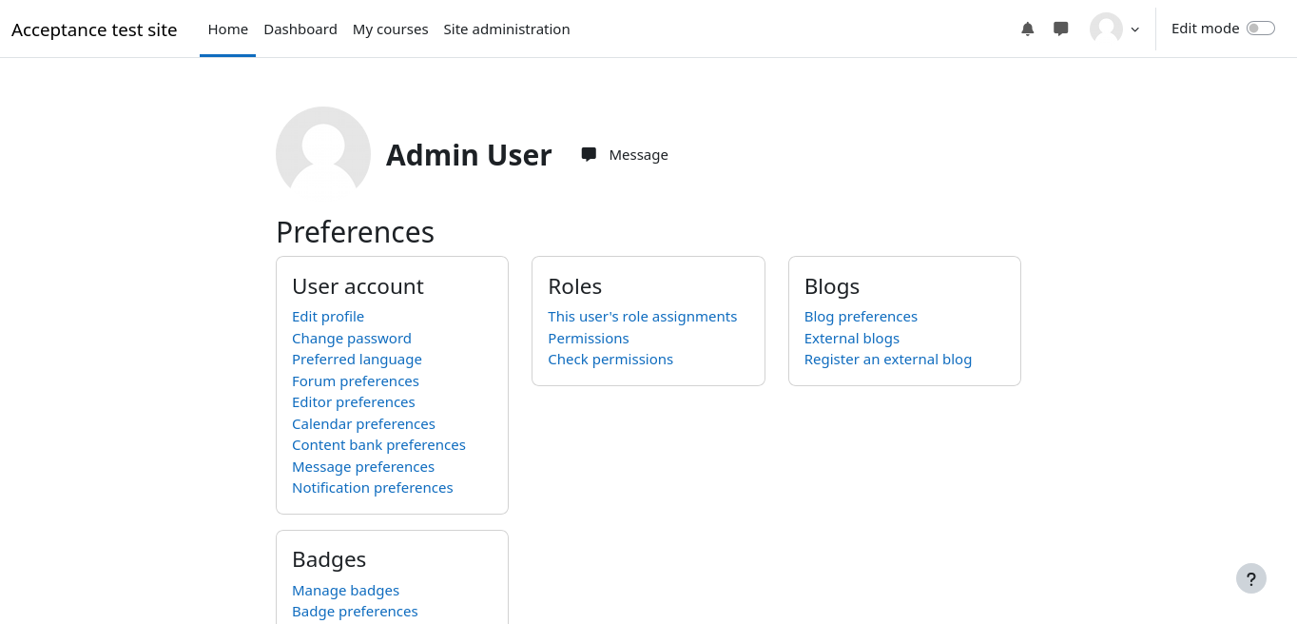
Task: Open the help question mark button
Action: [1250, 578]
